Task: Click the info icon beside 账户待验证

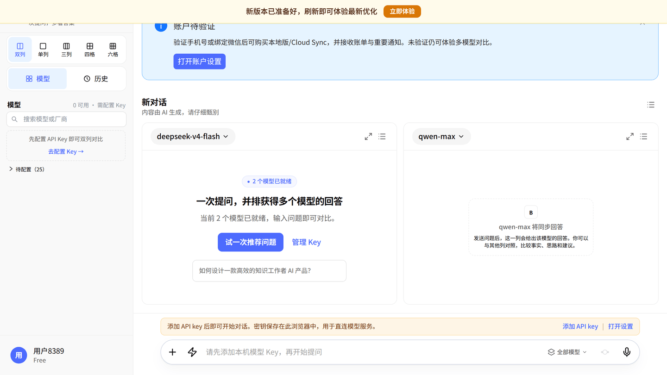Action: point(161,26)
